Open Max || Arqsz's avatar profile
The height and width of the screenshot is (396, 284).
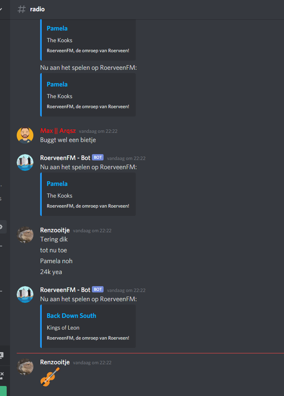coord(25,135)
